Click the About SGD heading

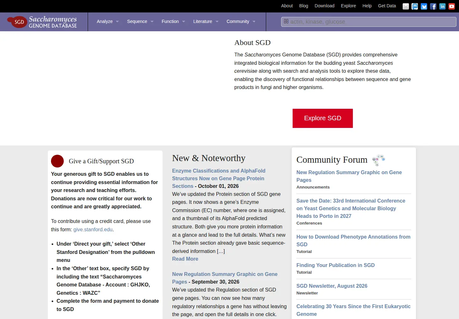252,43
